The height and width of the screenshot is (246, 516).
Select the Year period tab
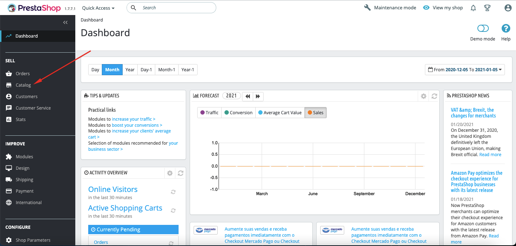(130, 69)
